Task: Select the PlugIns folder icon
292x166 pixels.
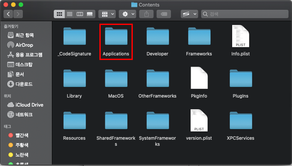Action: click(241, 78)
